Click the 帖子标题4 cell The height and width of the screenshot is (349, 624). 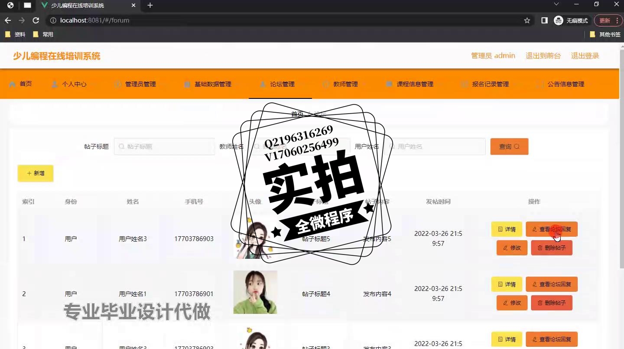(x=316, y=294)
